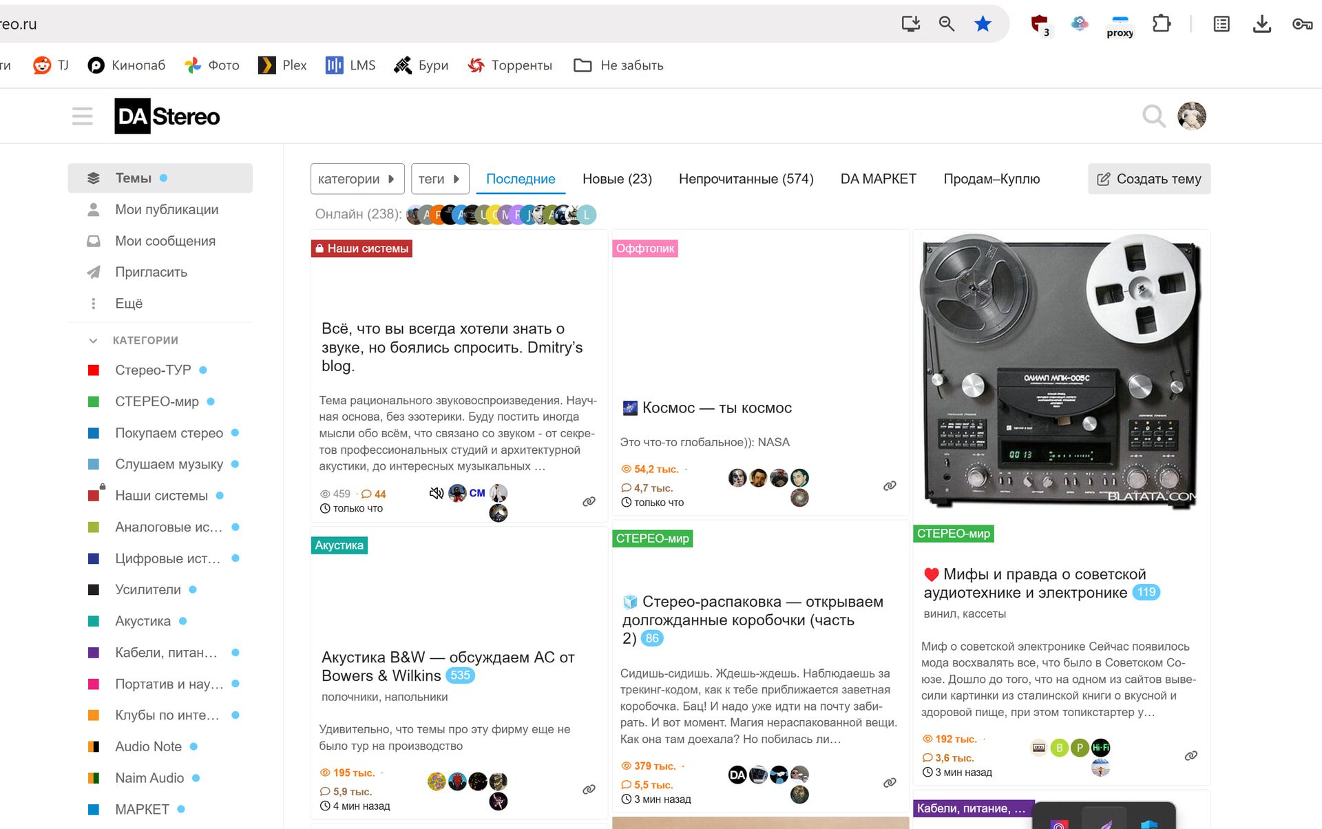The width and height of the screenshot is (1322, 829).
Task: Open the reel-to-reel tape recorder thumbnail
Action: [x=1060, y=372]
